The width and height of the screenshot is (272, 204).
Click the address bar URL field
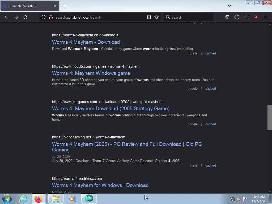click(x=101, y=17)
